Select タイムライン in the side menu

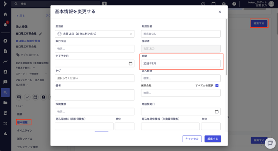pyautogui.click(x=24, y=130)
